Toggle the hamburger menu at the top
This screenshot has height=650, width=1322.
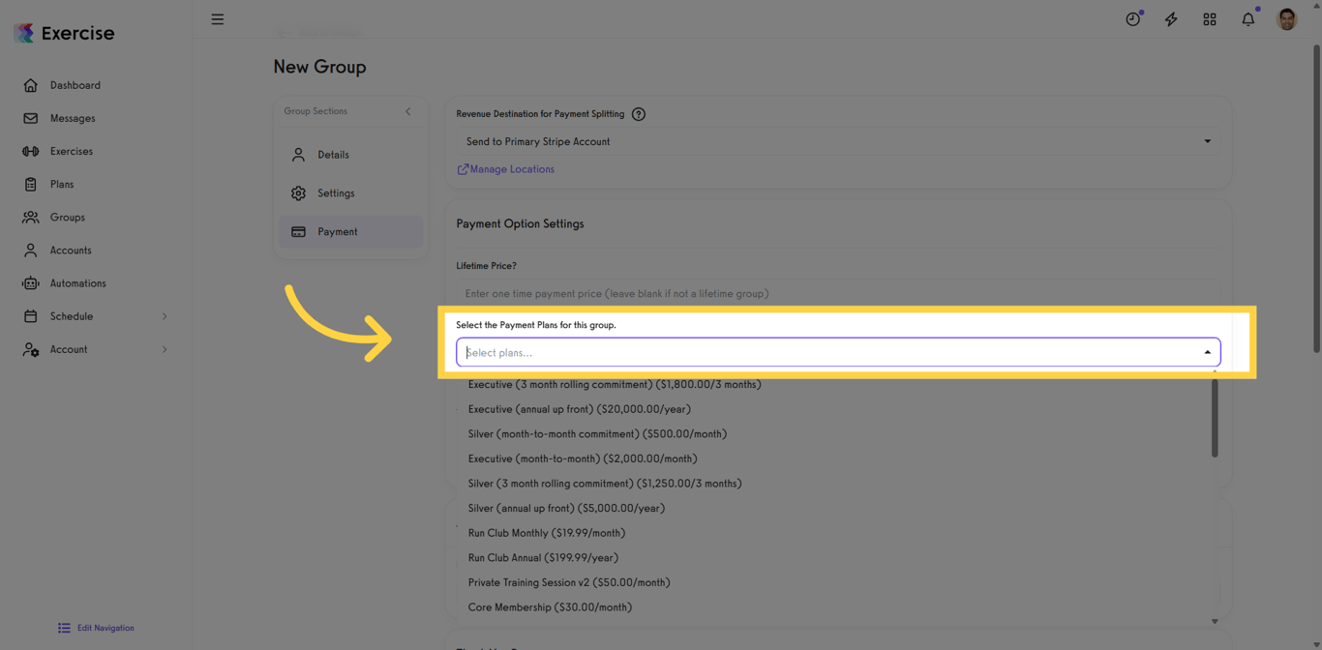click(x=217, y=18)
